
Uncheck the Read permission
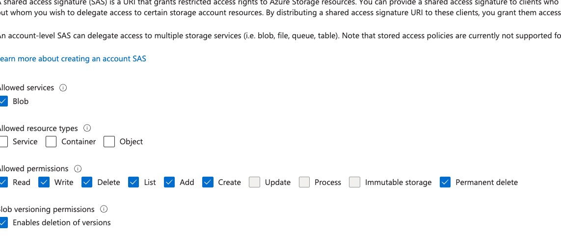coord(2,182)
